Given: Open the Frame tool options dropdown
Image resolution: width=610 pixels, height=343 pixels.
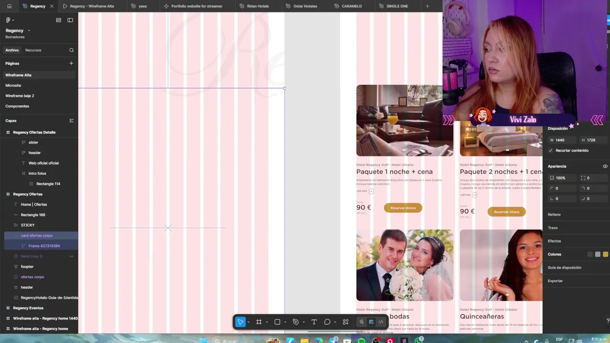Looking at the screenshot, I should point(266,323).
